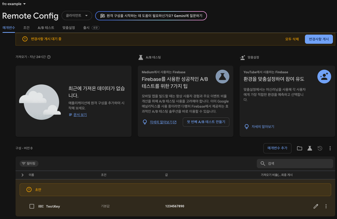Open 자세히 알아보기 link on A/B card

click(x=163, y=122)
